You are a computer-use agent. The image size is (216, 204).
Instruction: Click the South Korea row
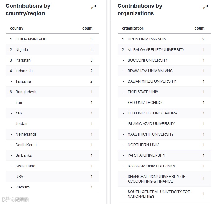[x=26, y=145]
